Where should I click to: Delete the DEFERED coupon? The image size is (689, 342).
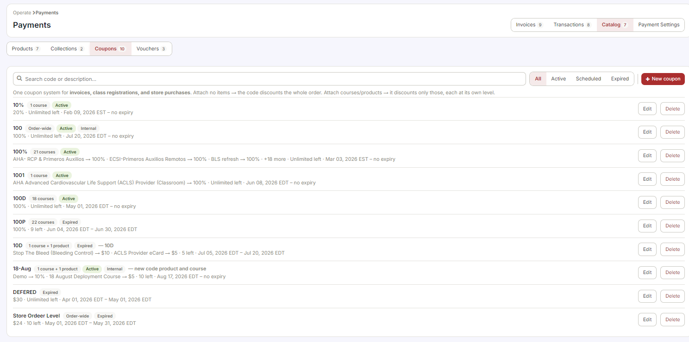coord(672,296)
